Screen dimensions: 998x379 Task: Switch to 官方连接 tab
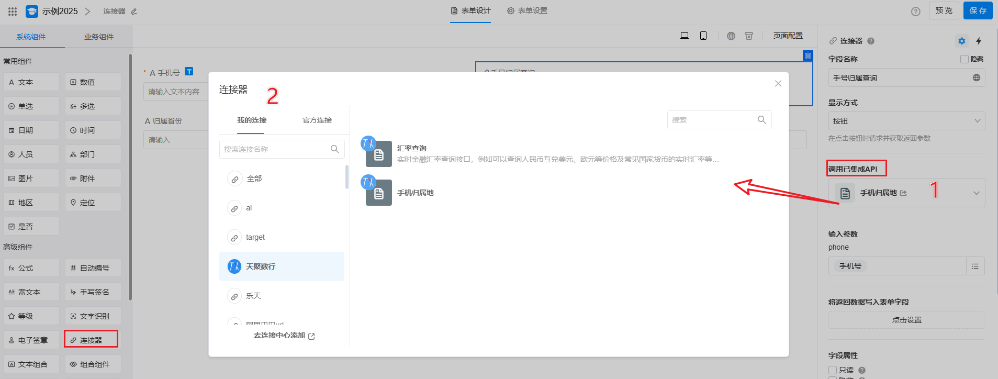pyautogui.click(x=317, y=120)
